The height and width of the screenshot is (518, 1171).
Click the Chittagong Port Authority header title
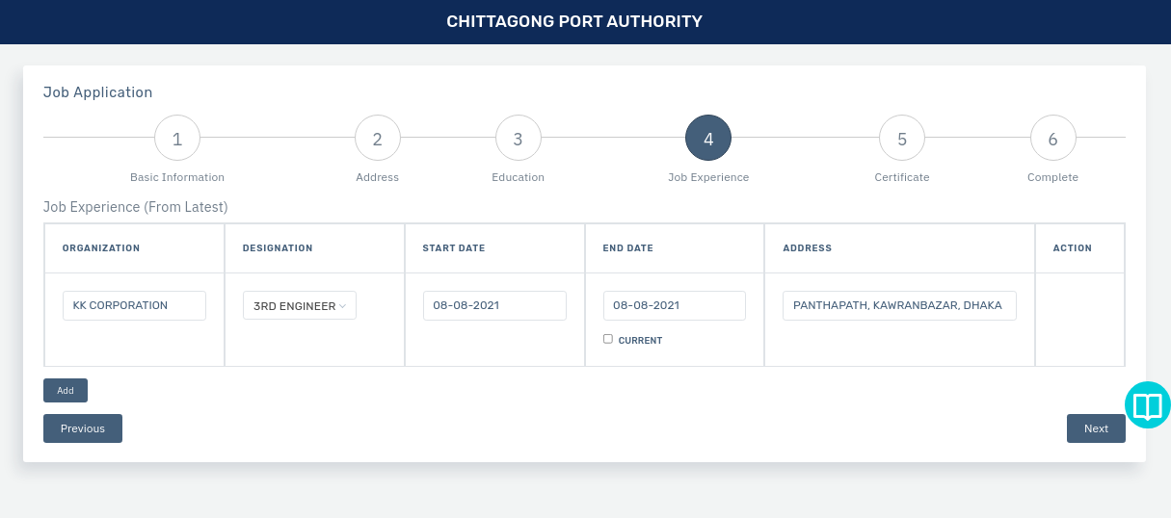574,21
